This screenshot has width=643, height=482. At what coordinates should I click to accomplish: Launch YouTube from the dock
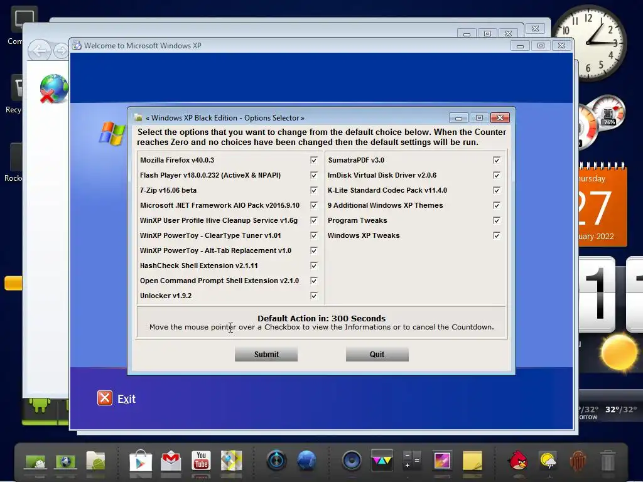[x=201, y=461]
